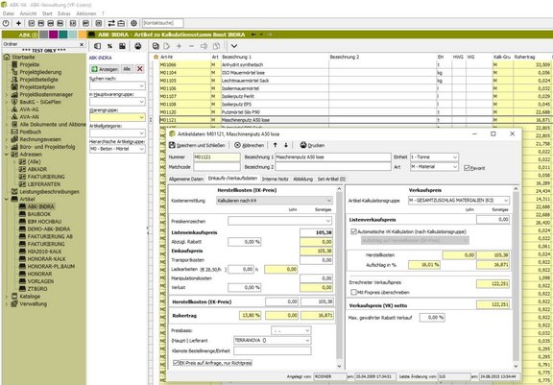The width and height of the screenshot is (553, 385).
Task: Click the percent icon in filter toolbar
Action: (109, 46)
